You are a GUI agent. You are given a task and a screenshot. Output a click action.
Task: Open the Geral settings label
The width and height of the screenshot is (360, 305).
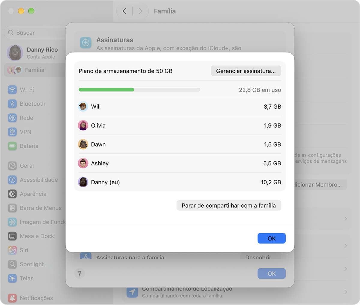pos(27,166)
